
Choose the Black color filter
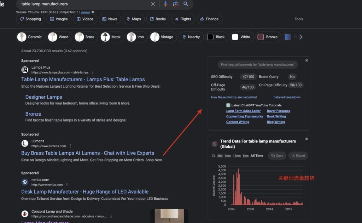pos(216,37)
